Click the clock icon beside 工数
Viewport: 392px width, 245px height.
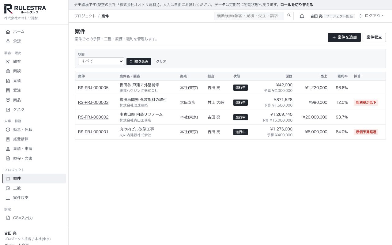coord(8,188)
